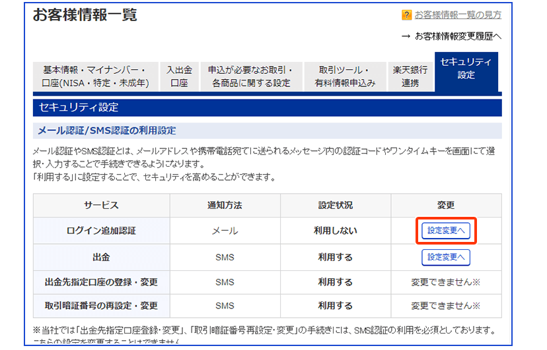The width and height of the screenshot is (547, 350).
Task: Click the question mark help icon
Action: 407,15
